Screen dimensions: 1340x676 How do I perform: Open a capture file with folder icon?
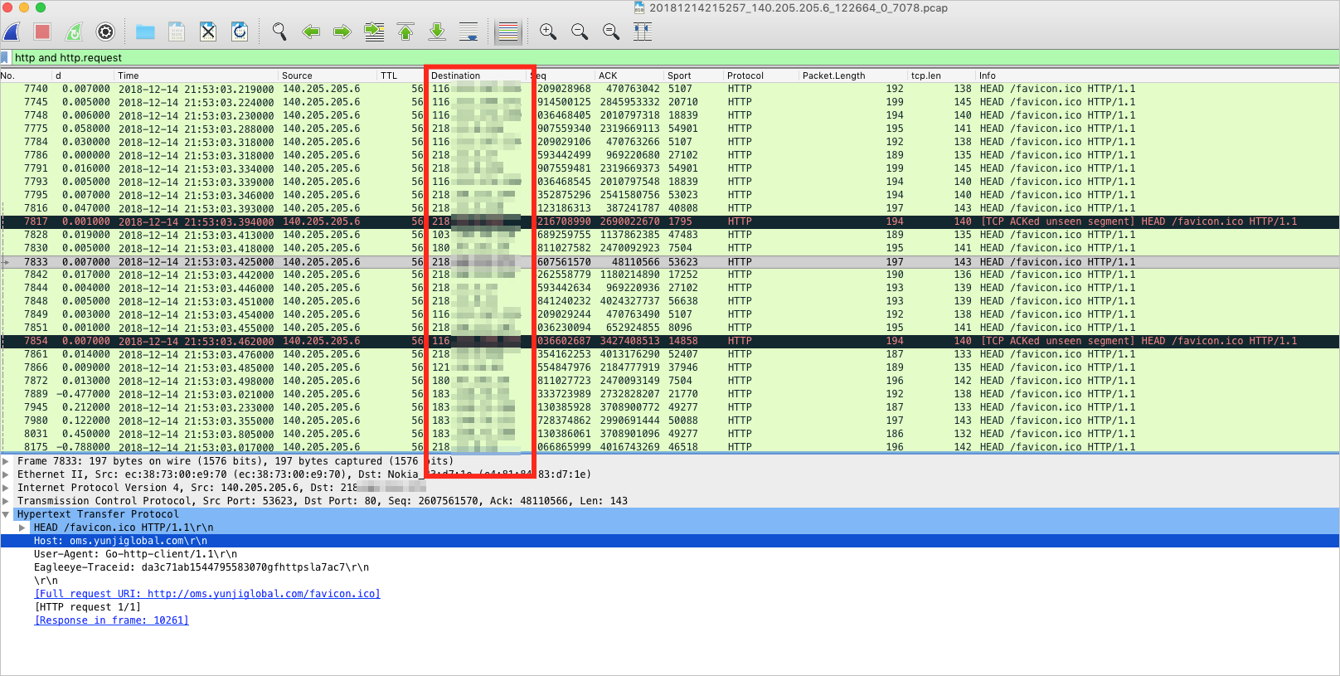[x=145, y=32]
